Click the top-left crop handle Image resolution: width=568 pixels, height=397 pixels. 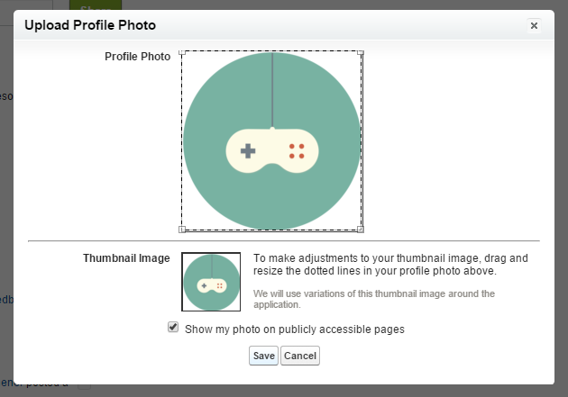point(182,52)
